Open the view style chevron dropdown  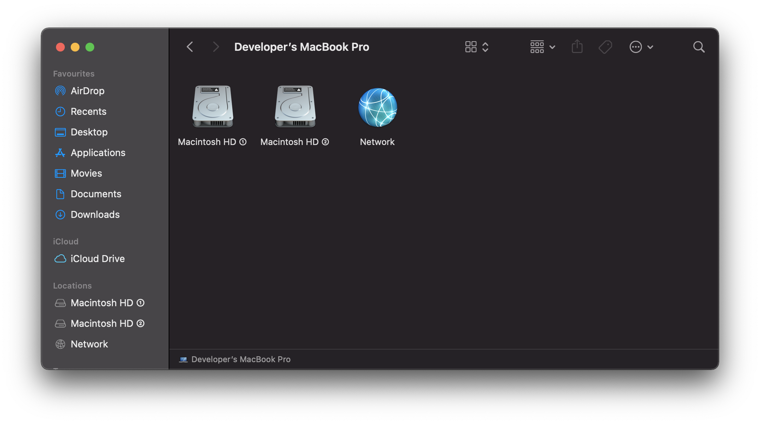(x=486, y=47)
